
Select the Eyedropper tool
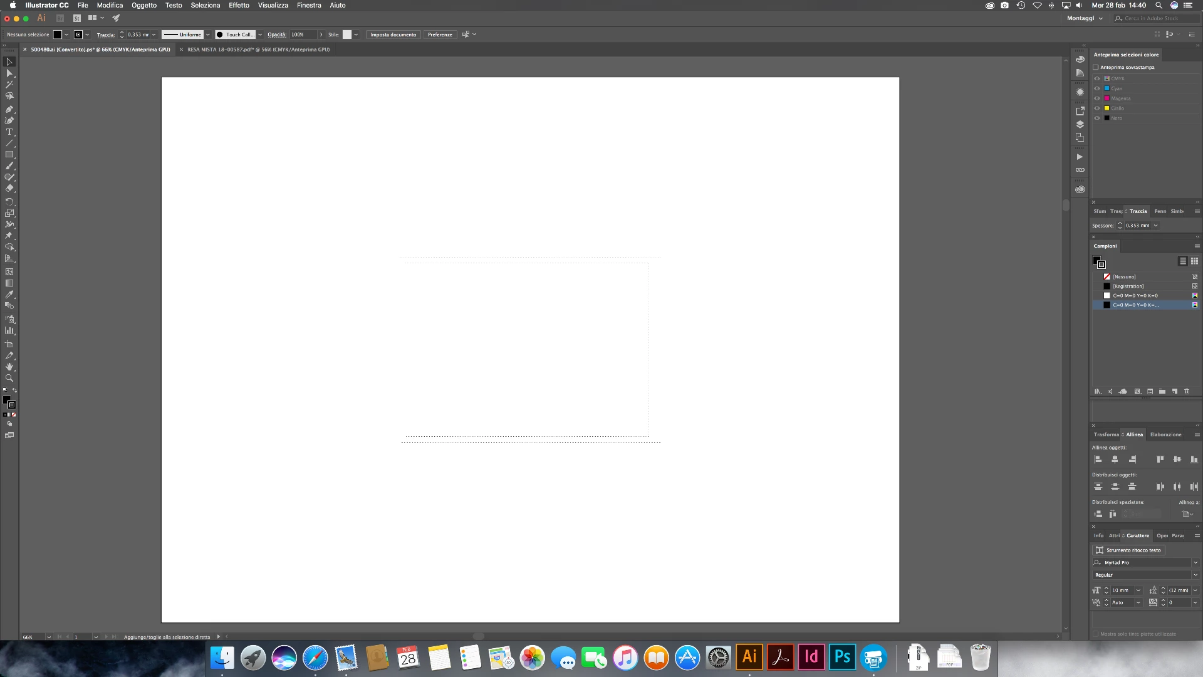tap(9, 295)
